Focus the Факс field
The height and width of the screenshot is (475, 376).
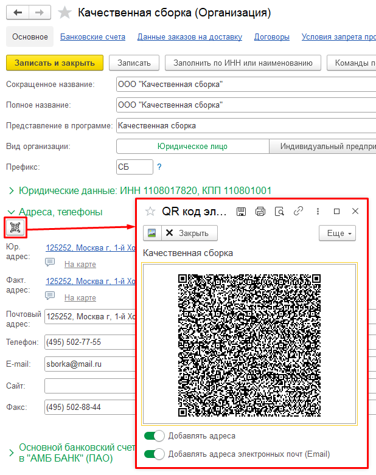(x=90, y=407)
